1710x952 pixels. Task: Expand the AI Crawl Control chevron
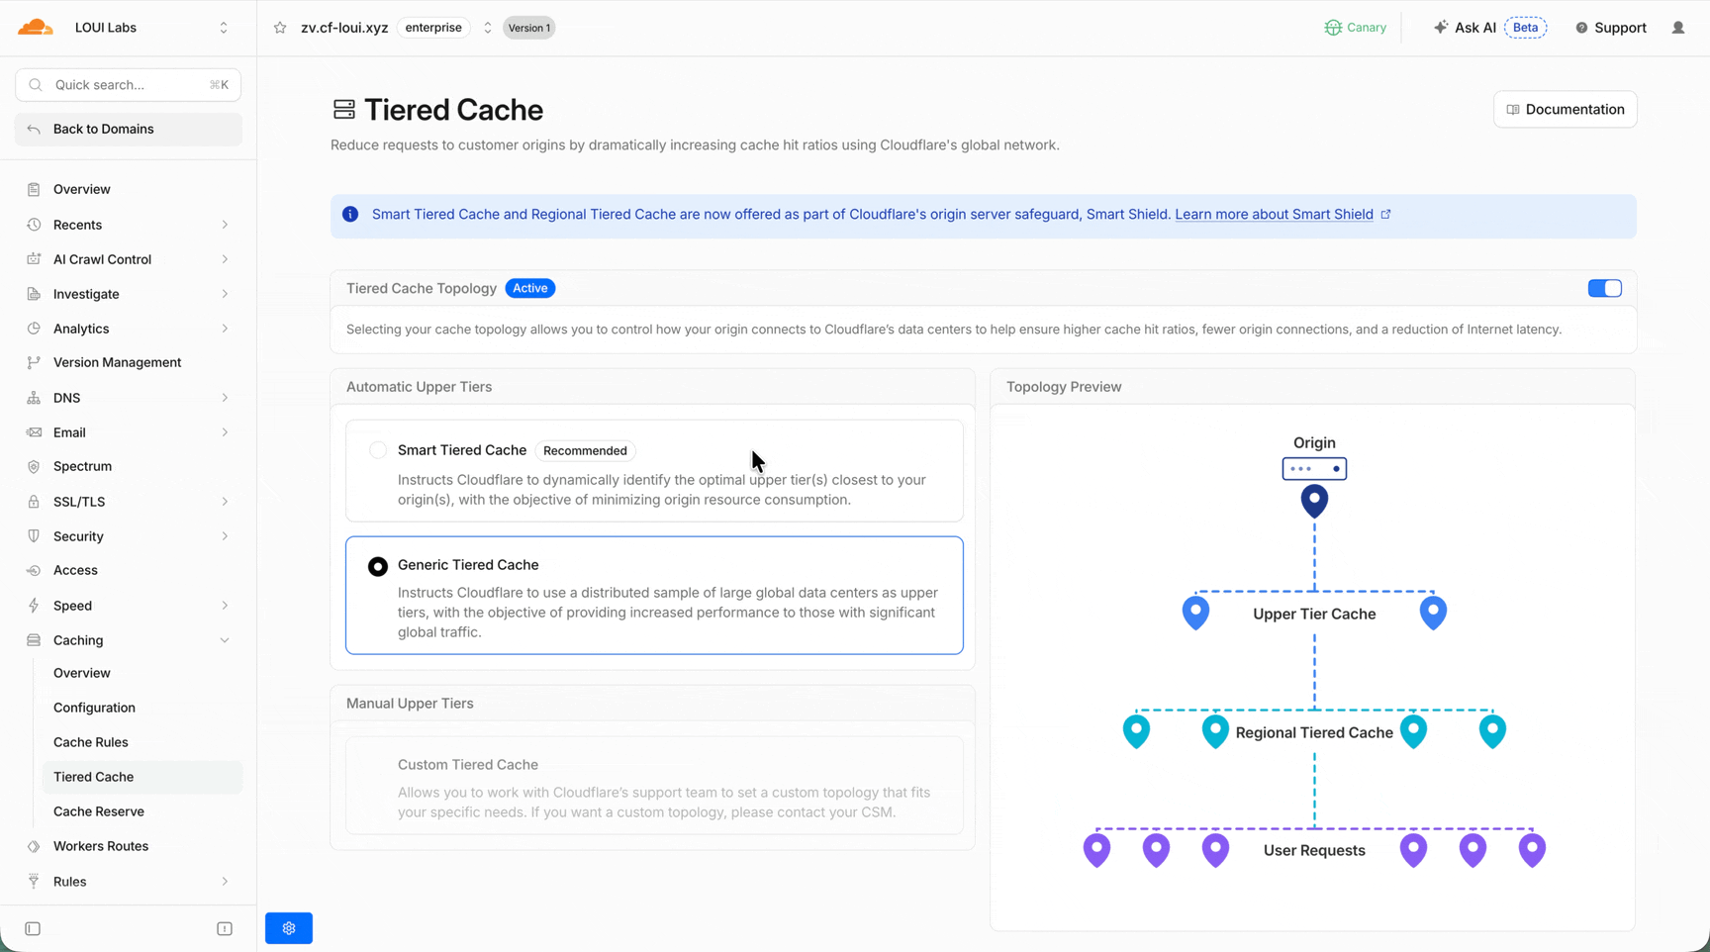225,259
